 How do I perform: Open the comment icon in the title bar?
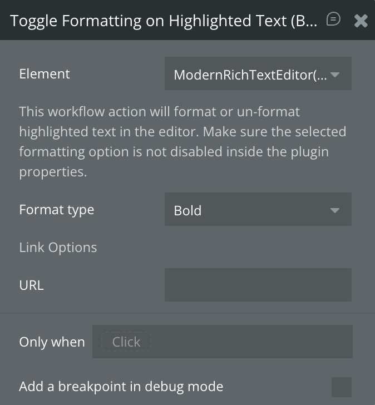pyautogui.click(x=333, y=19)
